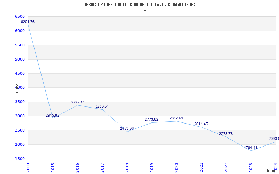Click the Euro y-axis title
Viewport: 279px width, 174px height.
pyautogui.click(x=17, y=88)
